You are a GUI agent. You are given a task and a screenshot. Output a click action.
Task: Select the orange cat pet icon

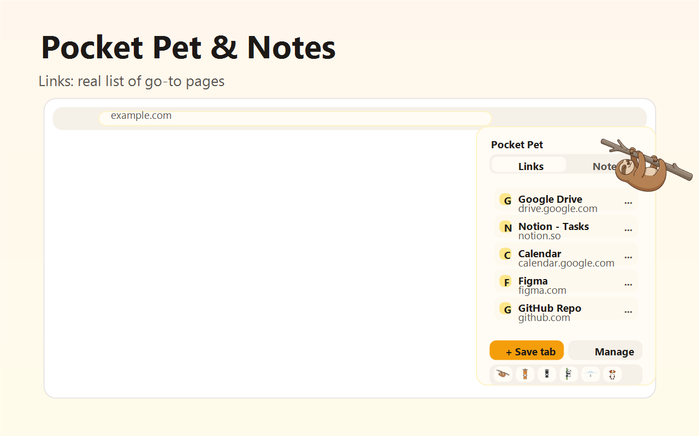pyautogui.click(x=525, y=374)
